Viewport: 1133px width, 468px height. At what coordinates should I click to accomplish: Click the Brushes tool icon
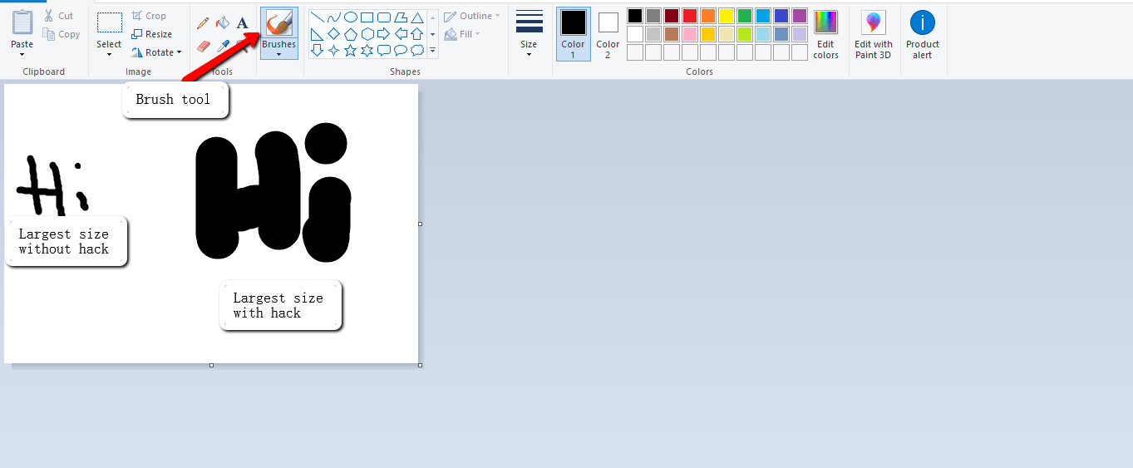pos(278,23)
